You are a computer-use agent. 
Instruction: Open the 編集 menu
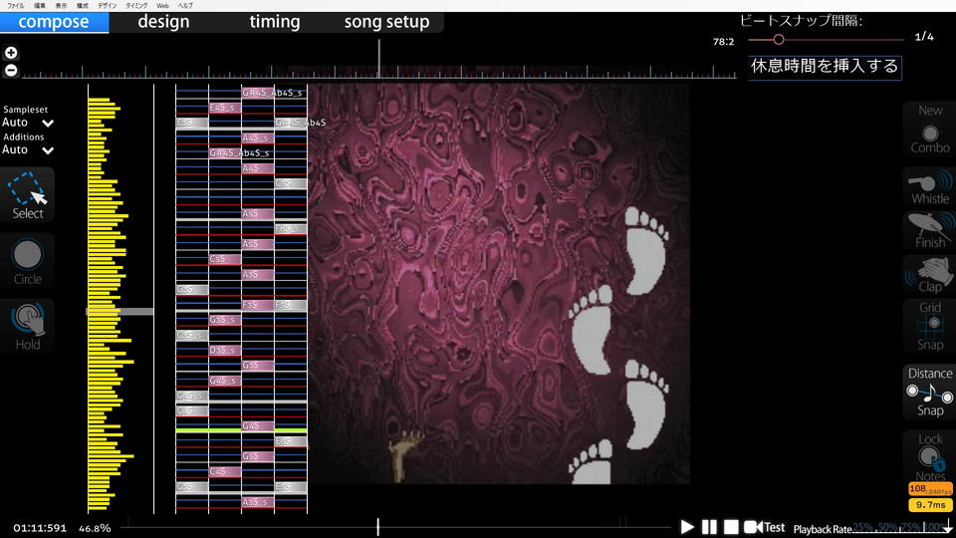point(40,6)
